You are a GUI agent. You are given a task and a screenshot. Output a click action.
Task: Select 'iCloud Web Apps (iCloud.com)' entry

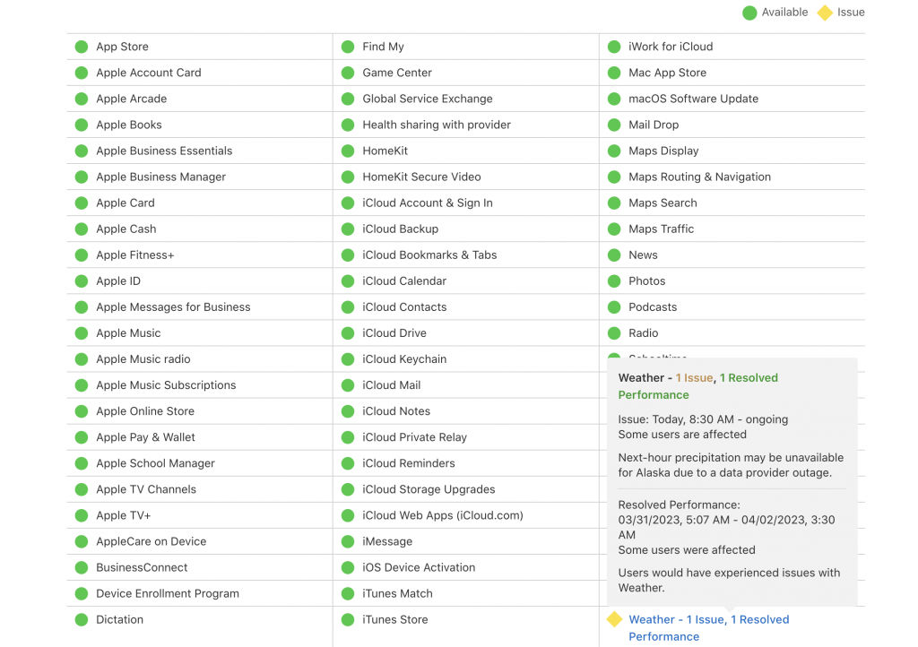coord(443,515)
